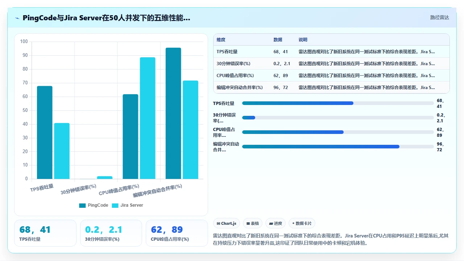Click the table value 68，41
The height and width of the screenshot is (261, 464).
(280, 52)
